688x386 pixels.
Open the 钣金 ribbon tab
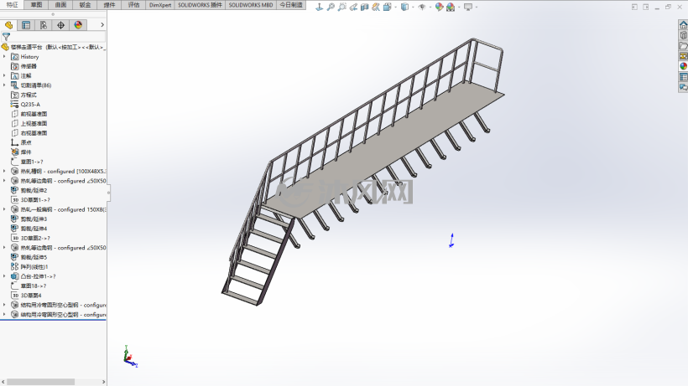(85, 5)
